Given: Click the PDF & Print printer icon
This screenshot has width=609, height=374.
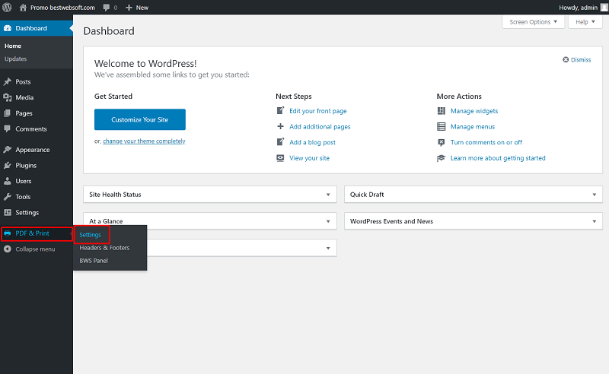Looking at the screenshot, I should pyautogui.click(x=8, y=233).
